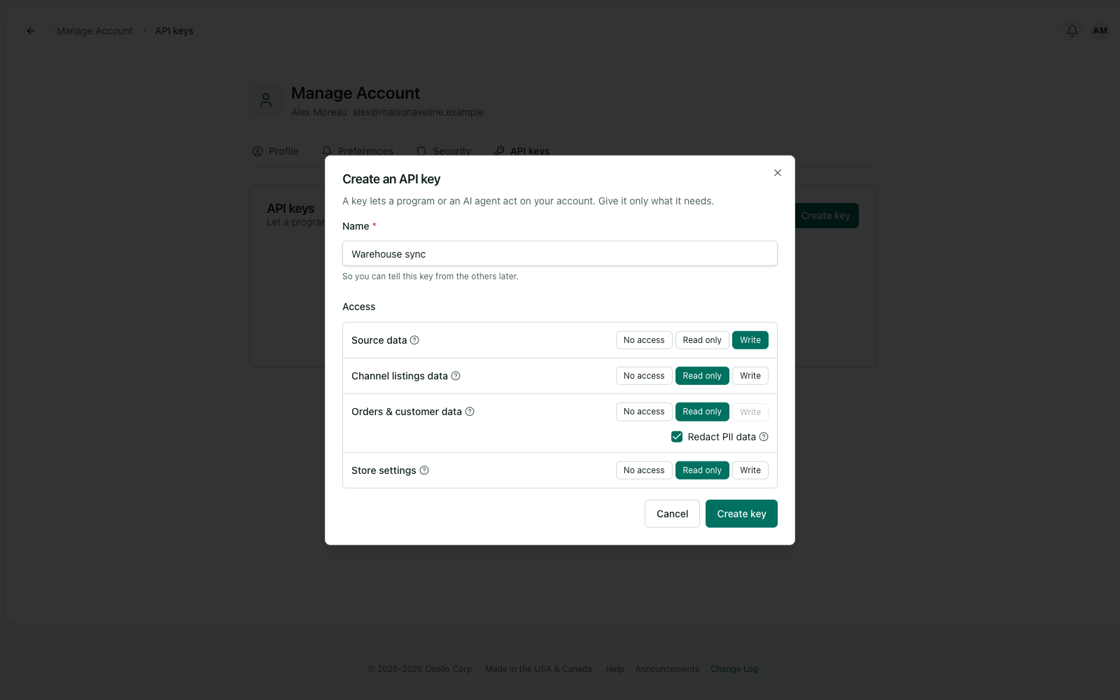Click the Create an API key heading

tap(391, 179)
